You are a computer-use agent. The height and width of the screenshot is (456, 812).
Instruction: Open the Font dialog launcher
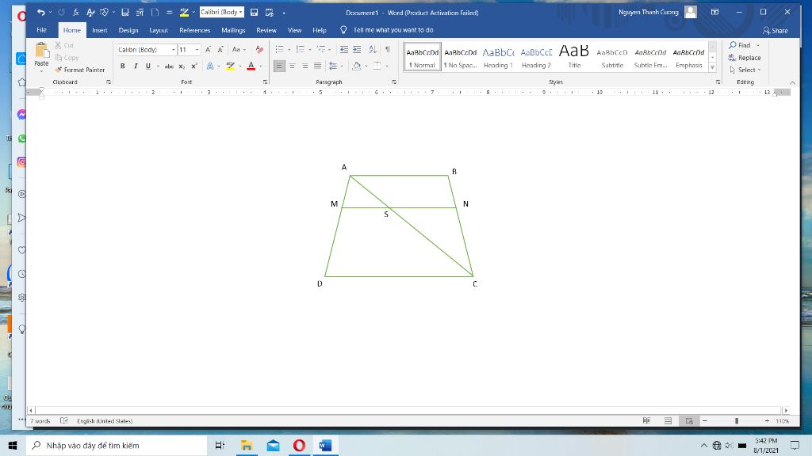point(265,82)
